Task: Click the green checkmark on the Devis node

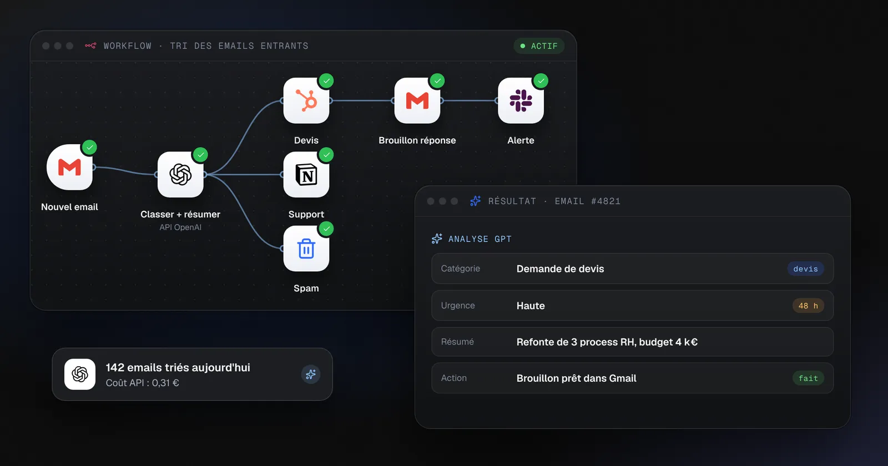Action: coord(326,80)
